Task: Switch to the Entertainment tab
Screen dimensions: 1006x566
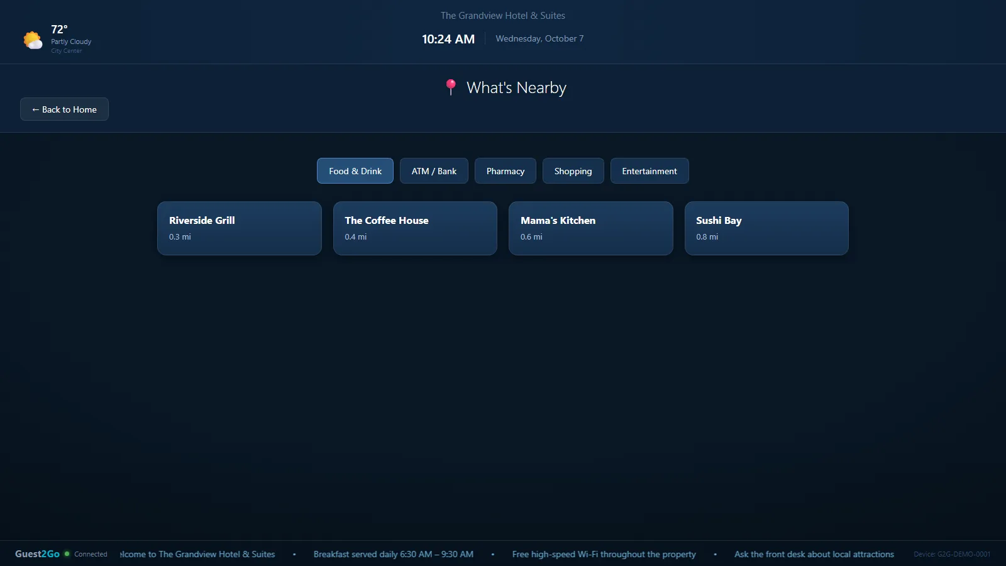Action: tap(649, 171)
